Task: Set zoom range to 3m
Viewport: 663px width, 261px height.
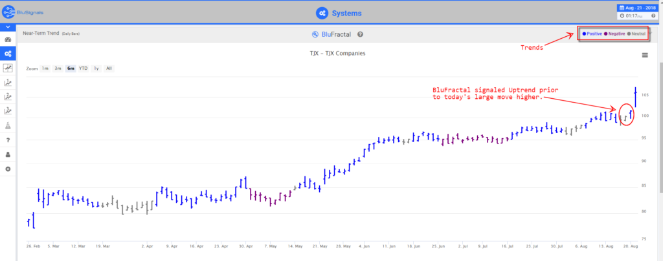Action: click(58, 68)
